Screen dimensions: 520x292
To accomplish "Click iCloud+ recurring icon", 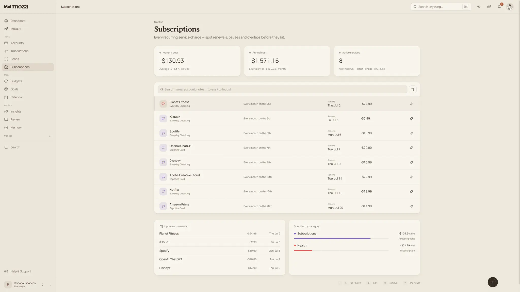I will (163, 119).
